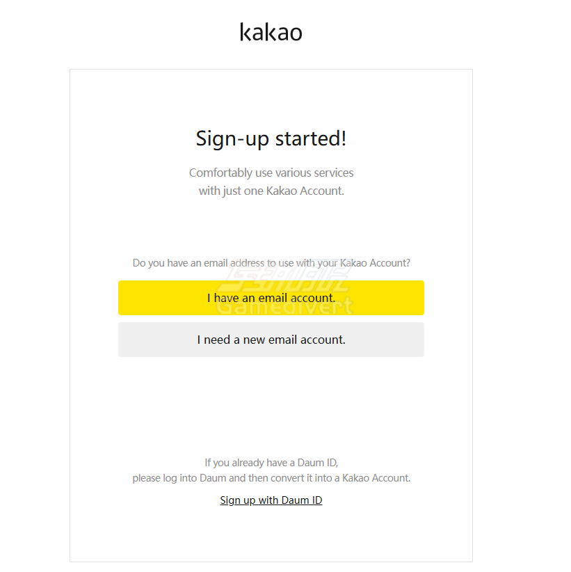Open the "Sign up with Daum ID" link

[271, 500]
